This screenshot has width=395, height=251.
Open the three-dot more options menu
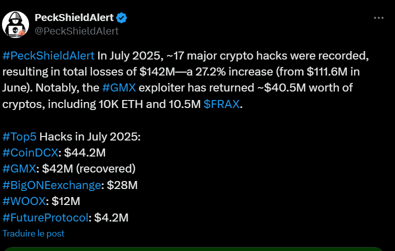pyautogui.click(x=379, y=17)
